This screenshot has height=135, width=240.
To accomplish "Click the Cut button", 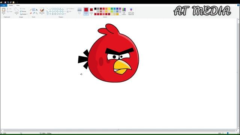I will point(9,9).
